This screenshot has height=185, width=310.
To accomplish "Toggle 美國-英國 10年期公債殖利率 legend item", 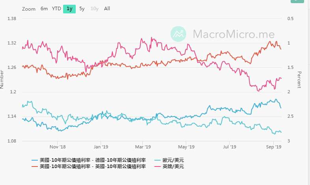I will (93, 166).
